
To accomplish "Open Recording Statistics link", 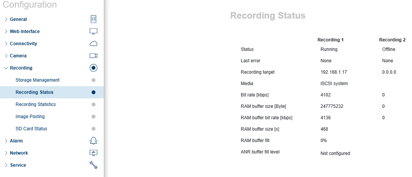I will [x=35, y=104].
